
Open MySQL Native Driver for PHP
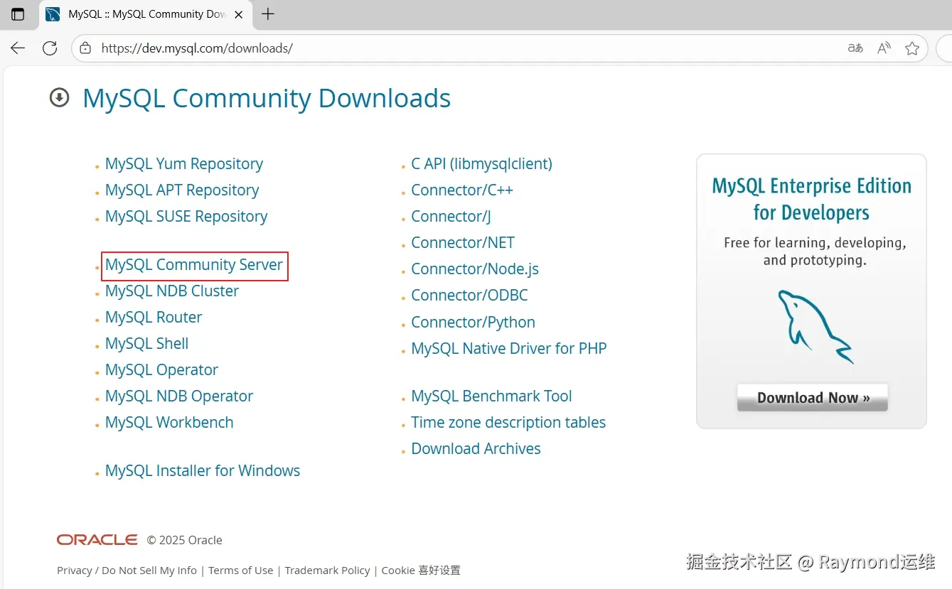pos(509,348)
